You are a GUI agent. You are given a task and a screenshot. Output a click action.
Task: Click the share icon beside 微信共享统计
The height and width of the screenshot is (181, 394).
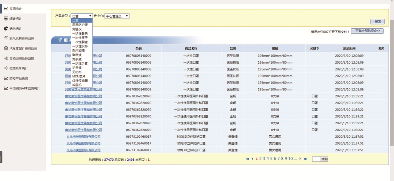coord(6,68)
